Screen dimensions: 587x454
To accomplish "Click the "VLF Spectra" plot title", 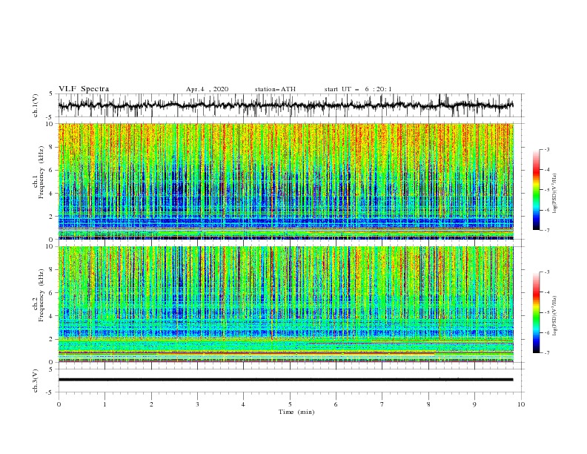I will [84, 89].
